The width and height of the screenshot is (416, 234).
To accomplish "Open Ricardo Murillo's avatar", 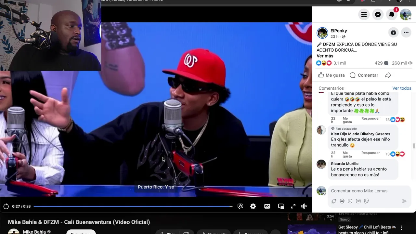I will [321, 164].
